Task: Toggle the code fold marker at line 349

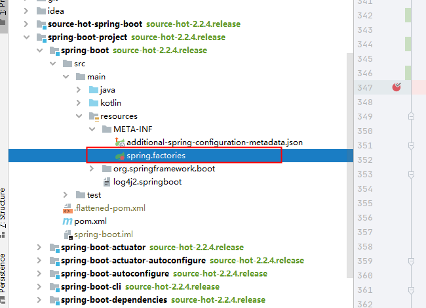Action: pyautogui.click(x=411, y=116)
